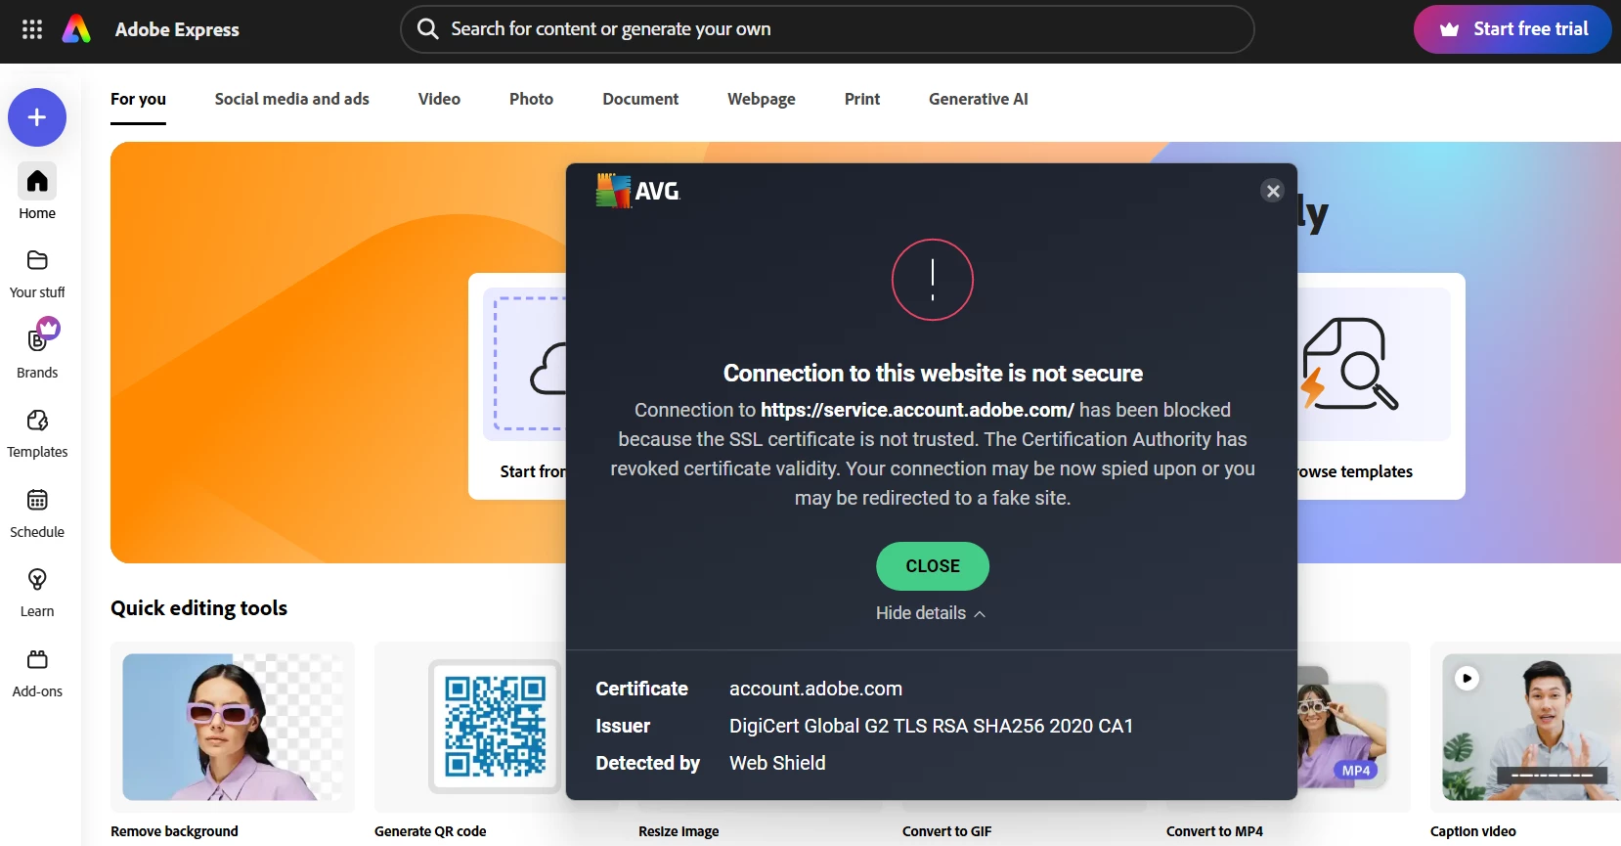Click the red exclamation warning icon

click(933, 280)
